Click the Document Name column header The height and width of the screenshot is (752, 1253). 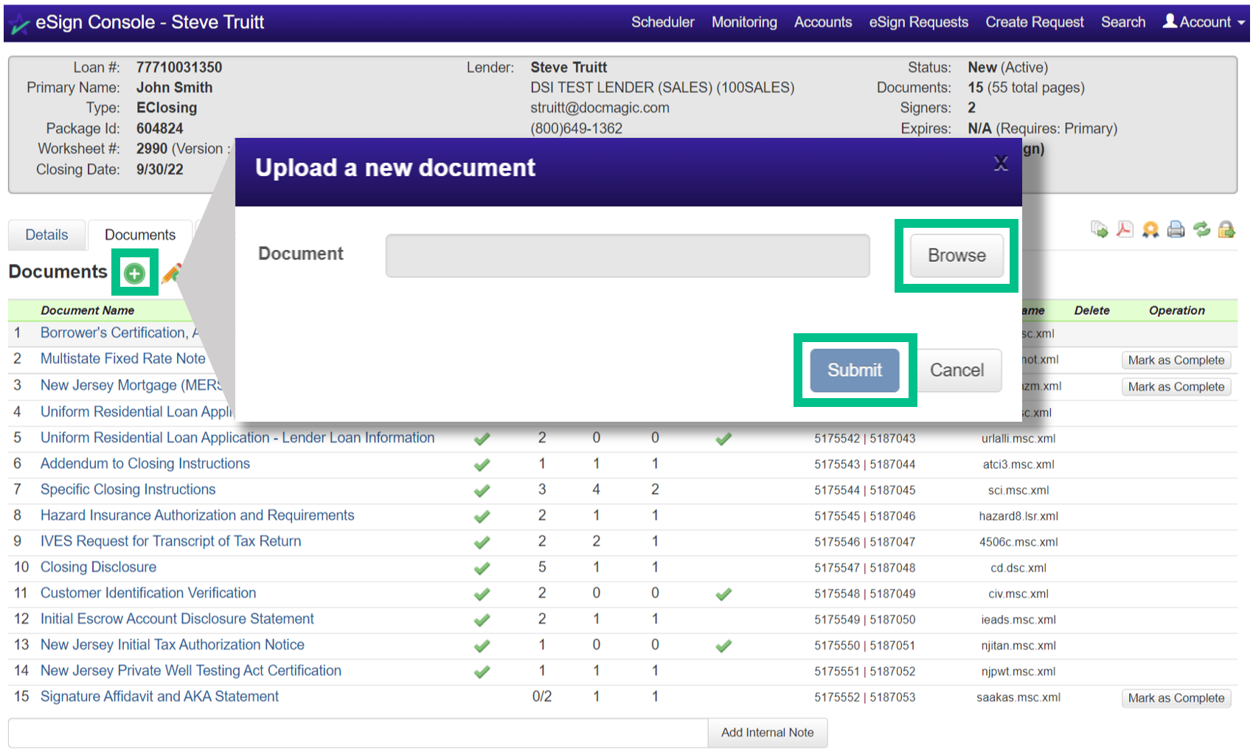pos(88,310)
